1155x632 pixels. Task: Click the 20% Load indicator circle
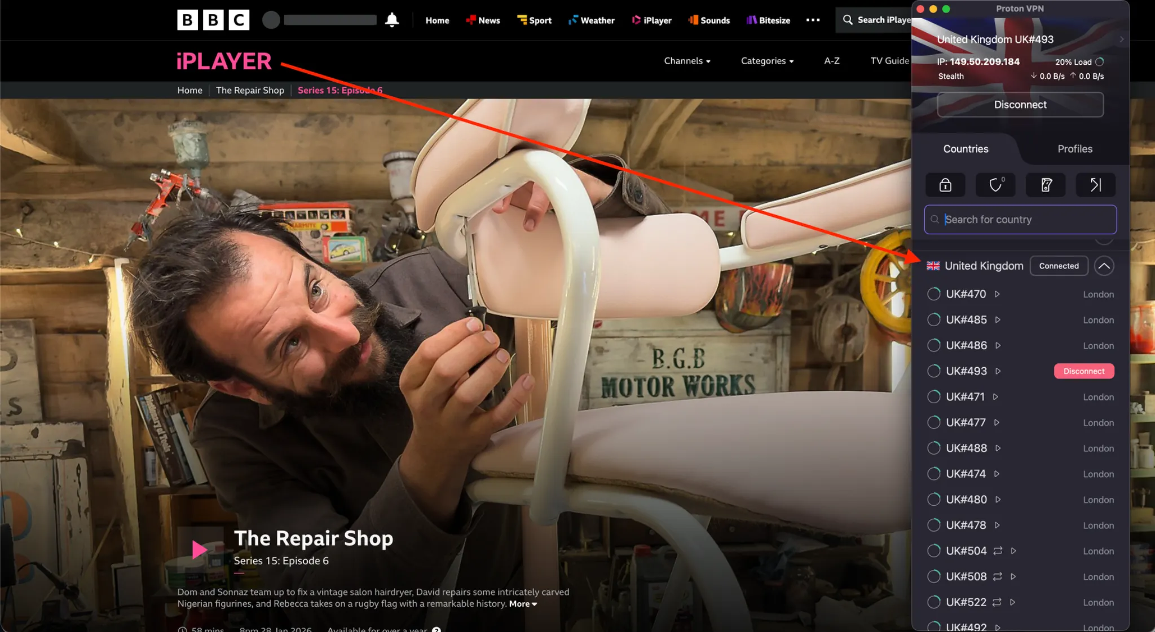click(x=1099, y=61)
